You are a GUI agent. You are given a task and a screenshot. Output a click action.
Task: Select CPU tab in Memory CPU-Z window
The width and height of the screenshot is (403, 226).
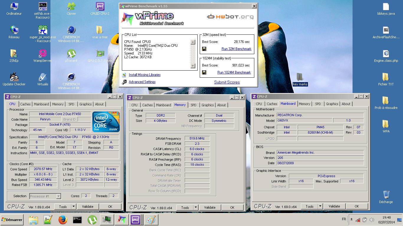click(135, 105)
